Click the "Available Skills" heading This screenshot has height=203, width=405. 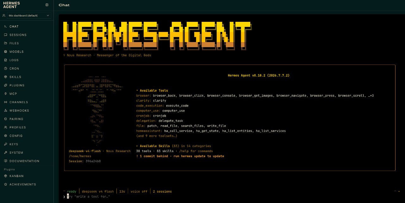coord(155,146)
